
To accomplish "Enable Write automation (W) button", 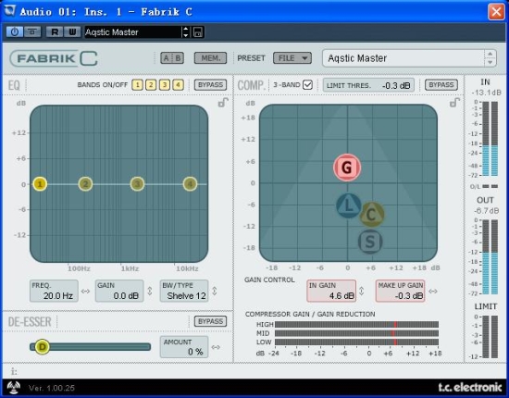I will pyautogui.click(x=72, y=31).
